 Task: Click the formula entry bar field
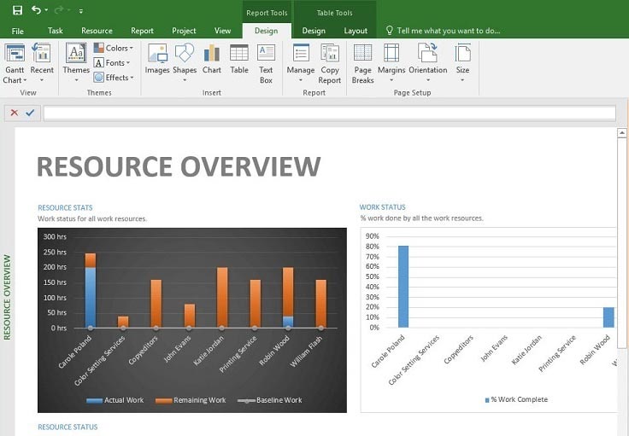pos(329,113)
